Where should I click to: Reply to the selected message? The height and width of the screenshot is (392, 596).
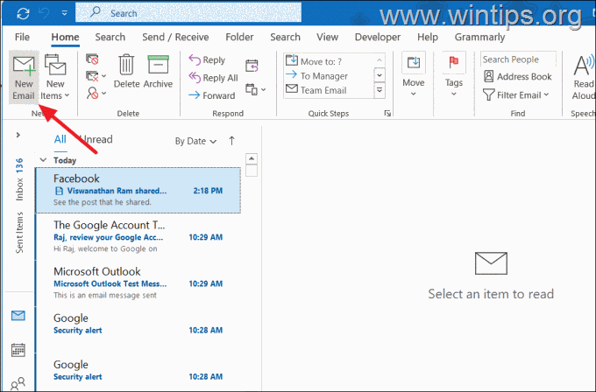point(207,60)
